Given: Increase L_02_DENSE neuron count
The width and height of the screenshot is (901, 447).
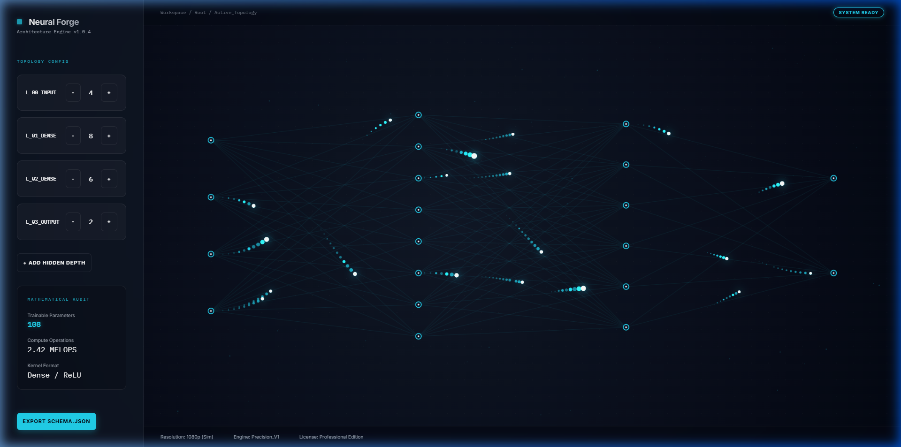Looking at the screenshot, I should (x=109, y=179).
